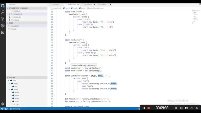Image resolution: width=201 pixels, height=113 pixels.
Task: Select the h3 symbol in Outline
Action: 16,87
